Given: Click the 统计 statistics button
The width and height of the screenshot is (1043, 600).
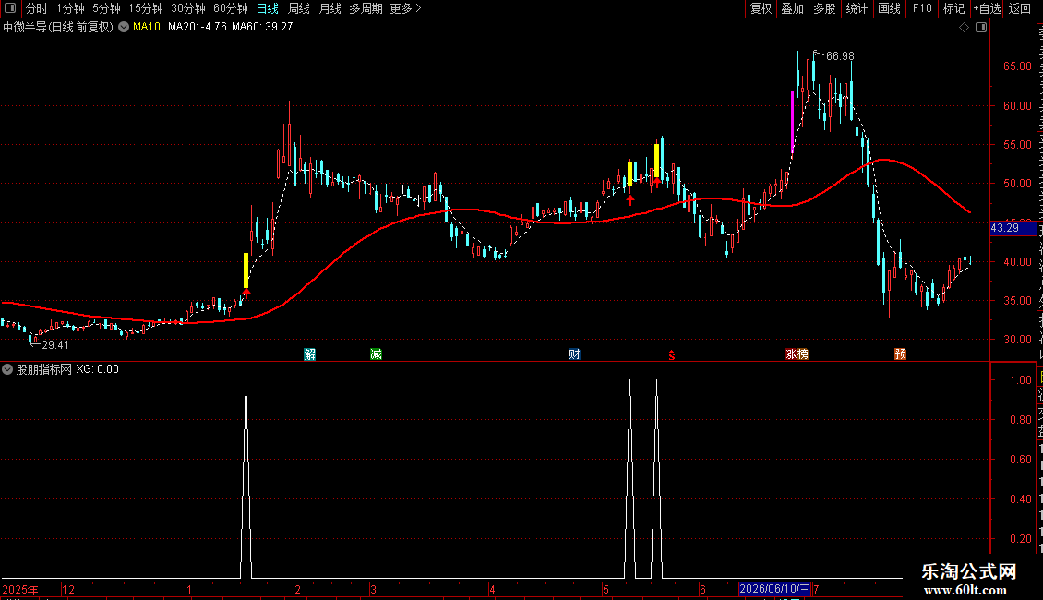Looking at the screenshot, I should tap(856, 8).
